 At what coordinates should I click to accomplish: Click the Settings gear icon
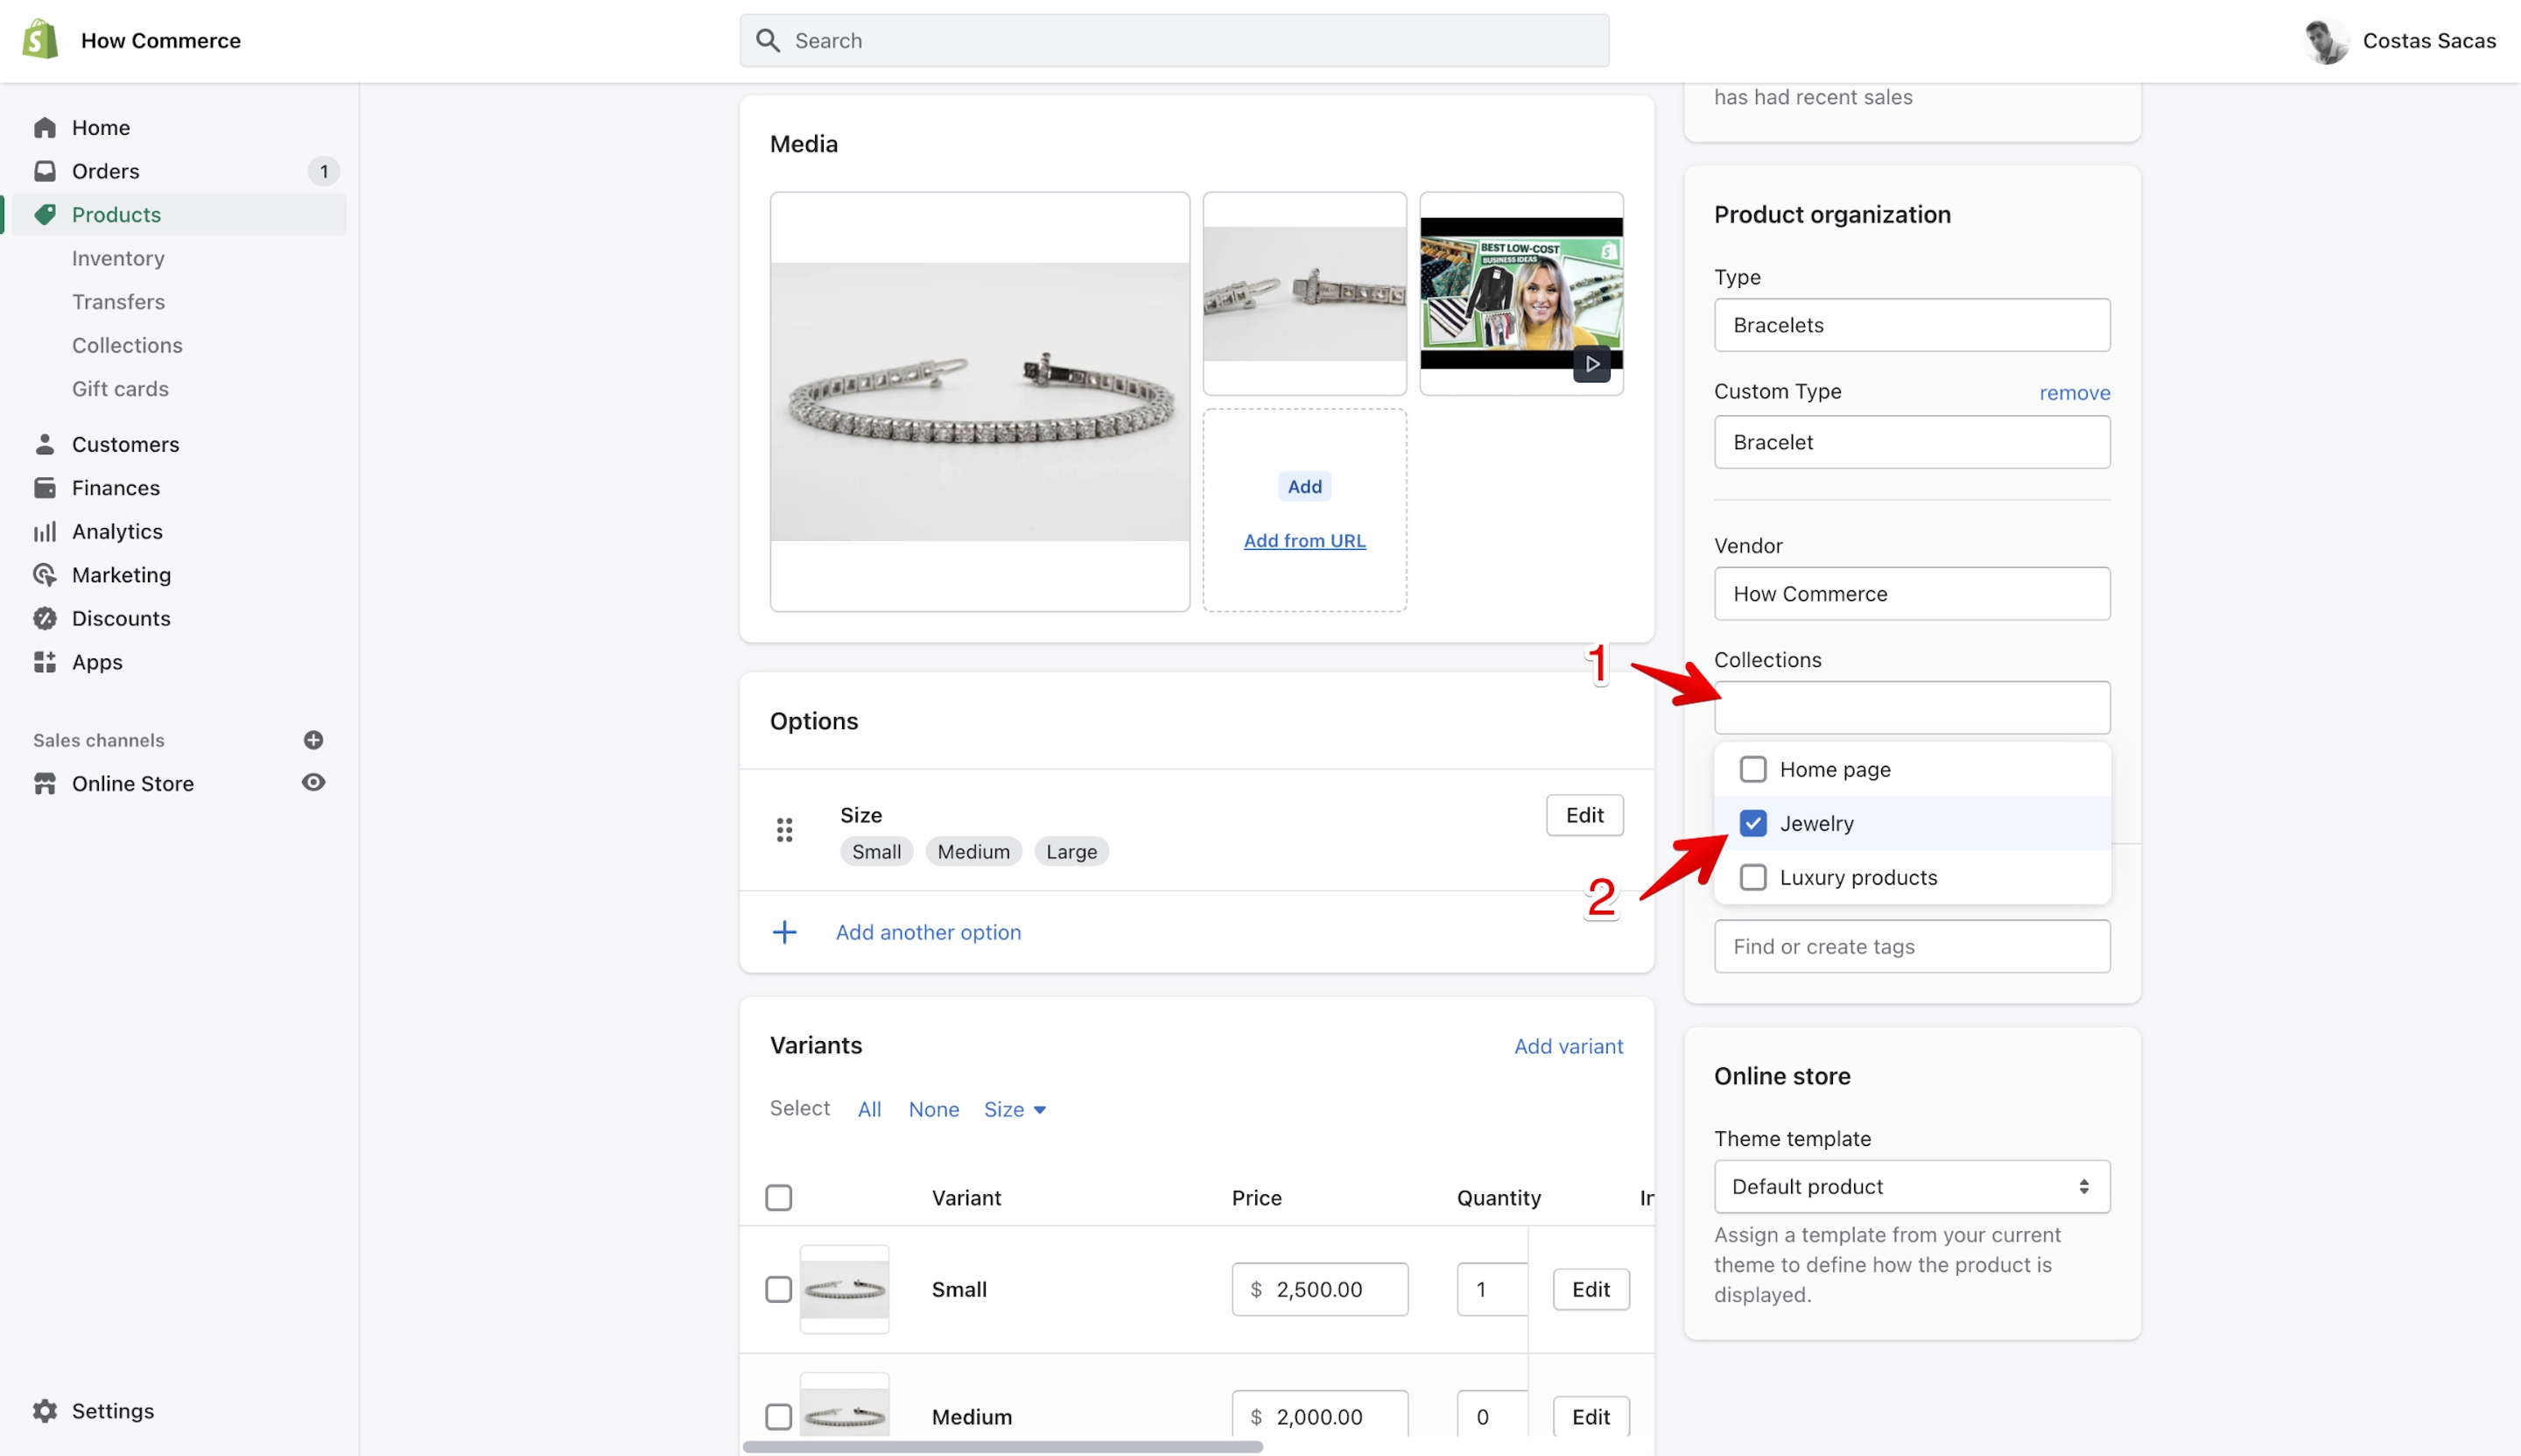[45, 1411]
